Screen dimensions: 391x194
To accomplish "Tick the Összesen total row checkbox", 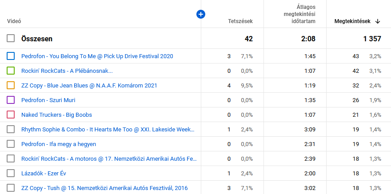I will click(11, 39).
